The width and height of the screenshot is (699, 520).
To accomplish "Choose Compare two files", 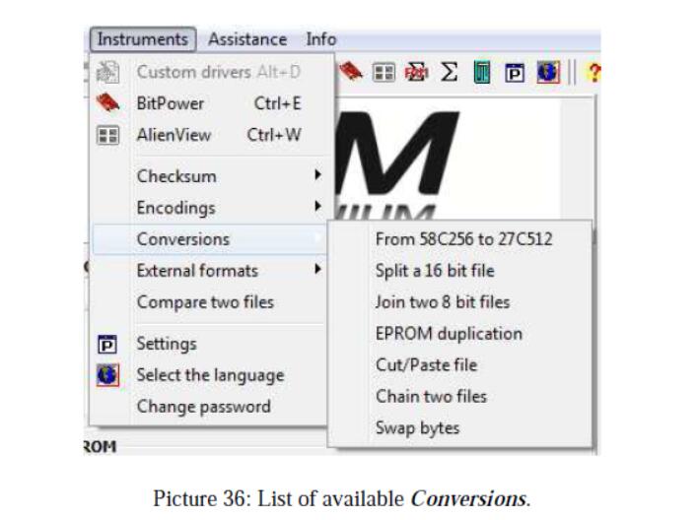I will [205, 302].
